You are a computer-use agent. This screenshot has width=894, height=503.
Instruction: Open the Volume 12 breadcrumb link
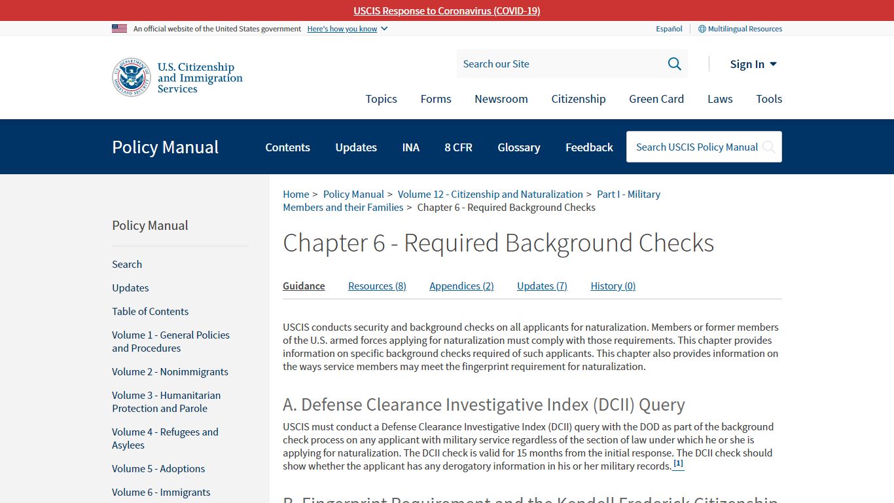point(490,195)
